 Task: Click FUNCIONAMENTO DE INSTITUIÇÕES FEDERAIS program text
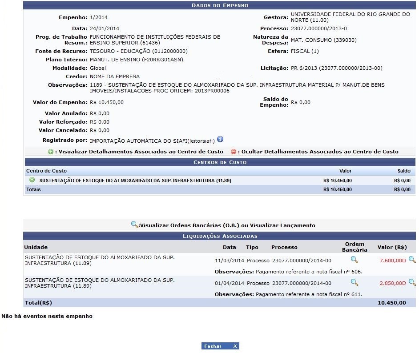pos(155,40)
